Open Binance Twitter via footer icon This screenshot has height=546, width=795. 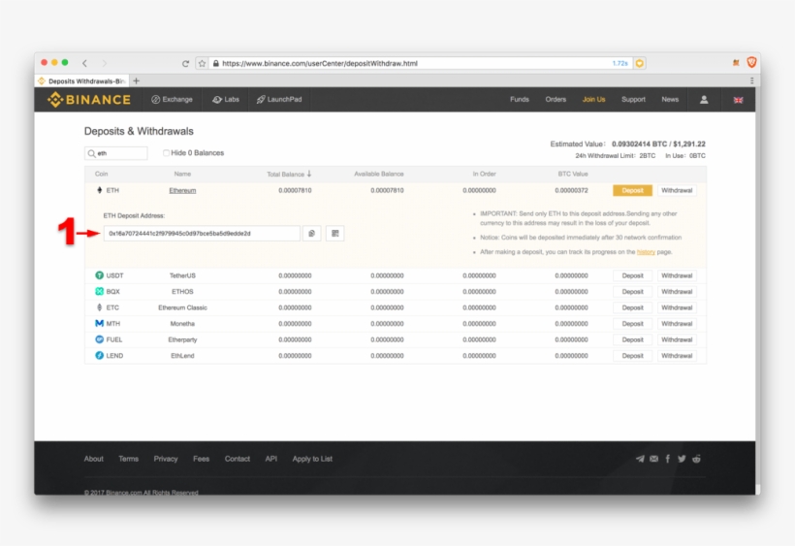click(682, 459)
